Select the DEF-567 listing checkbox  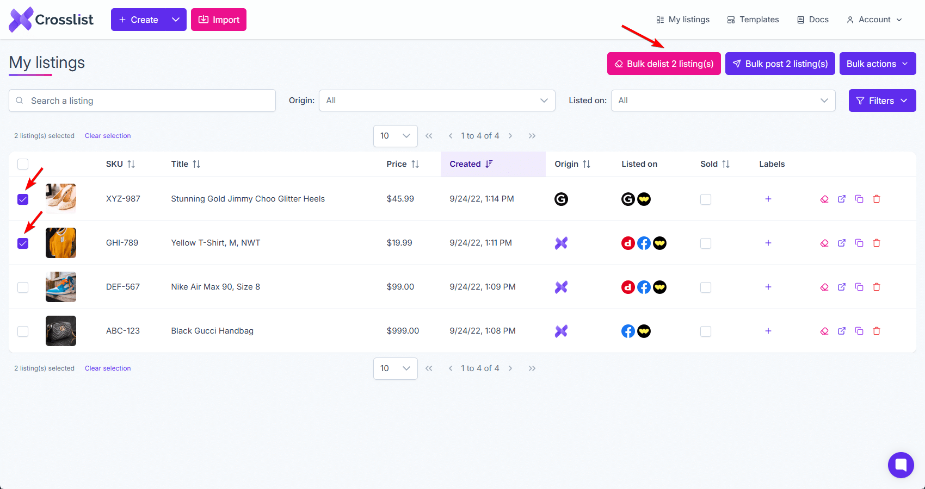tap(23, 287)
